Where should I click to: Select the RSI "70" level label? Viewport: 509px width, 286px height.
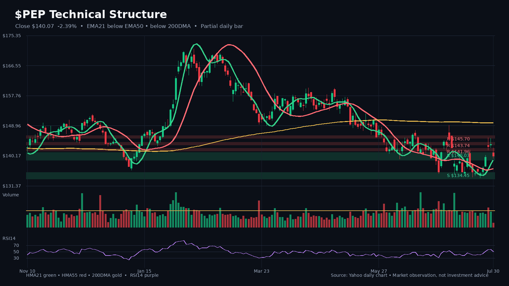[x=16, y=245]
